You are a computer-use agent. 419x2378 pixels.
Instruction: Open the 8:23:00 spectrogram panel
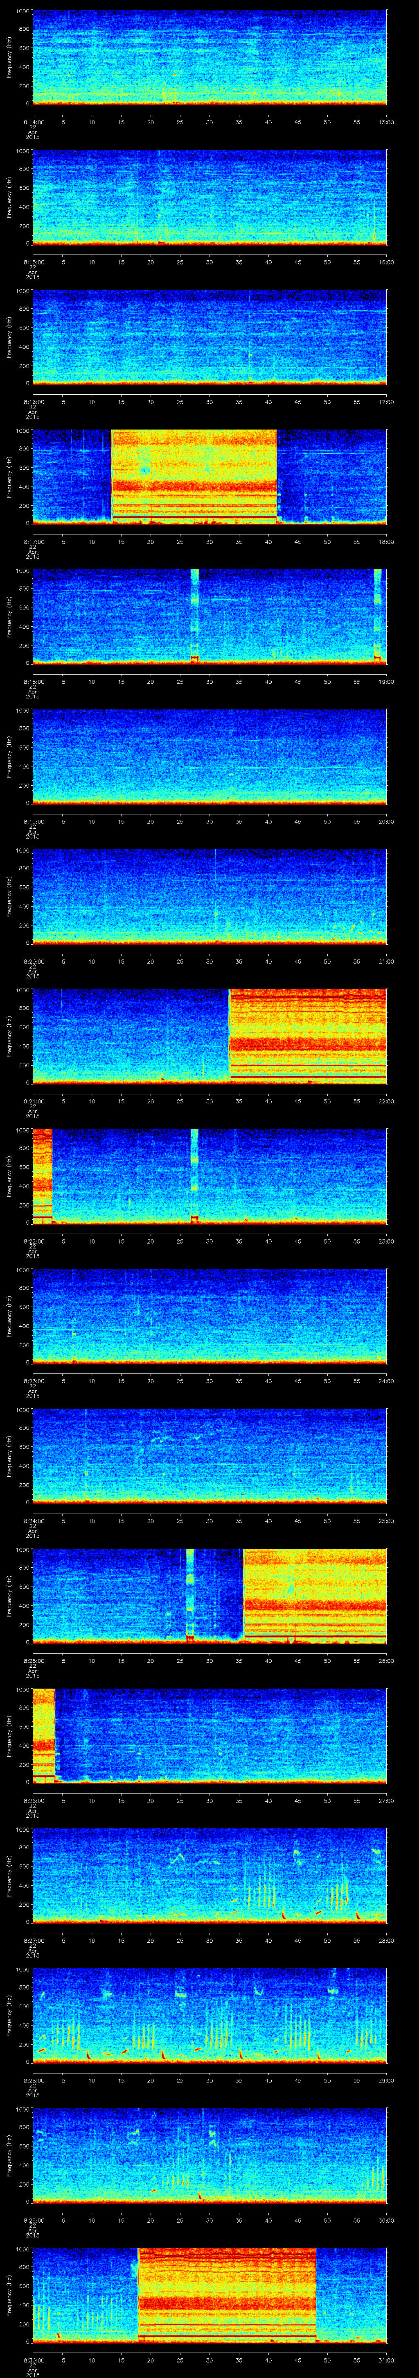click(209, 1316)
